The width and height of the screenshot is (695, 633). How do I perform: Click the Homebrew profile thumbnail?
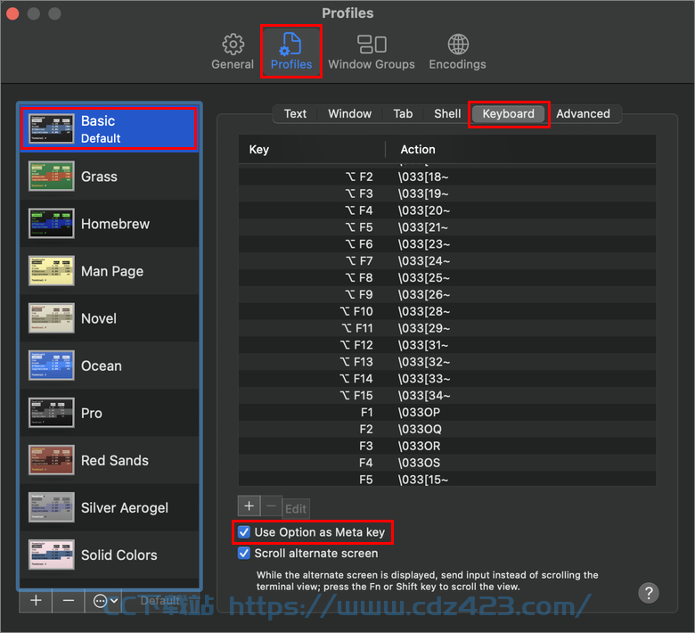tap(52, 224)
